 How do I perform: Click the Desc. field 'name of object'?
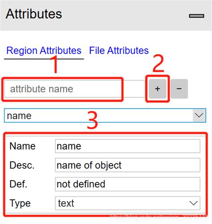(127, 165)
